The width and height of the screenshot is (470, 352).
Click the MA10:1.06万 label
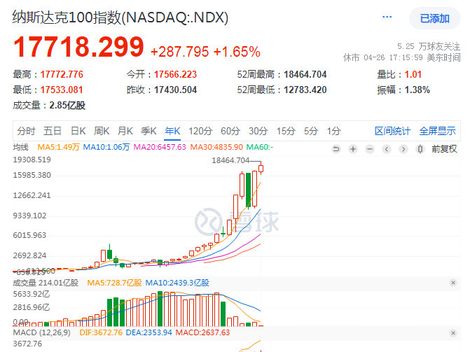[x=106, y=147]
